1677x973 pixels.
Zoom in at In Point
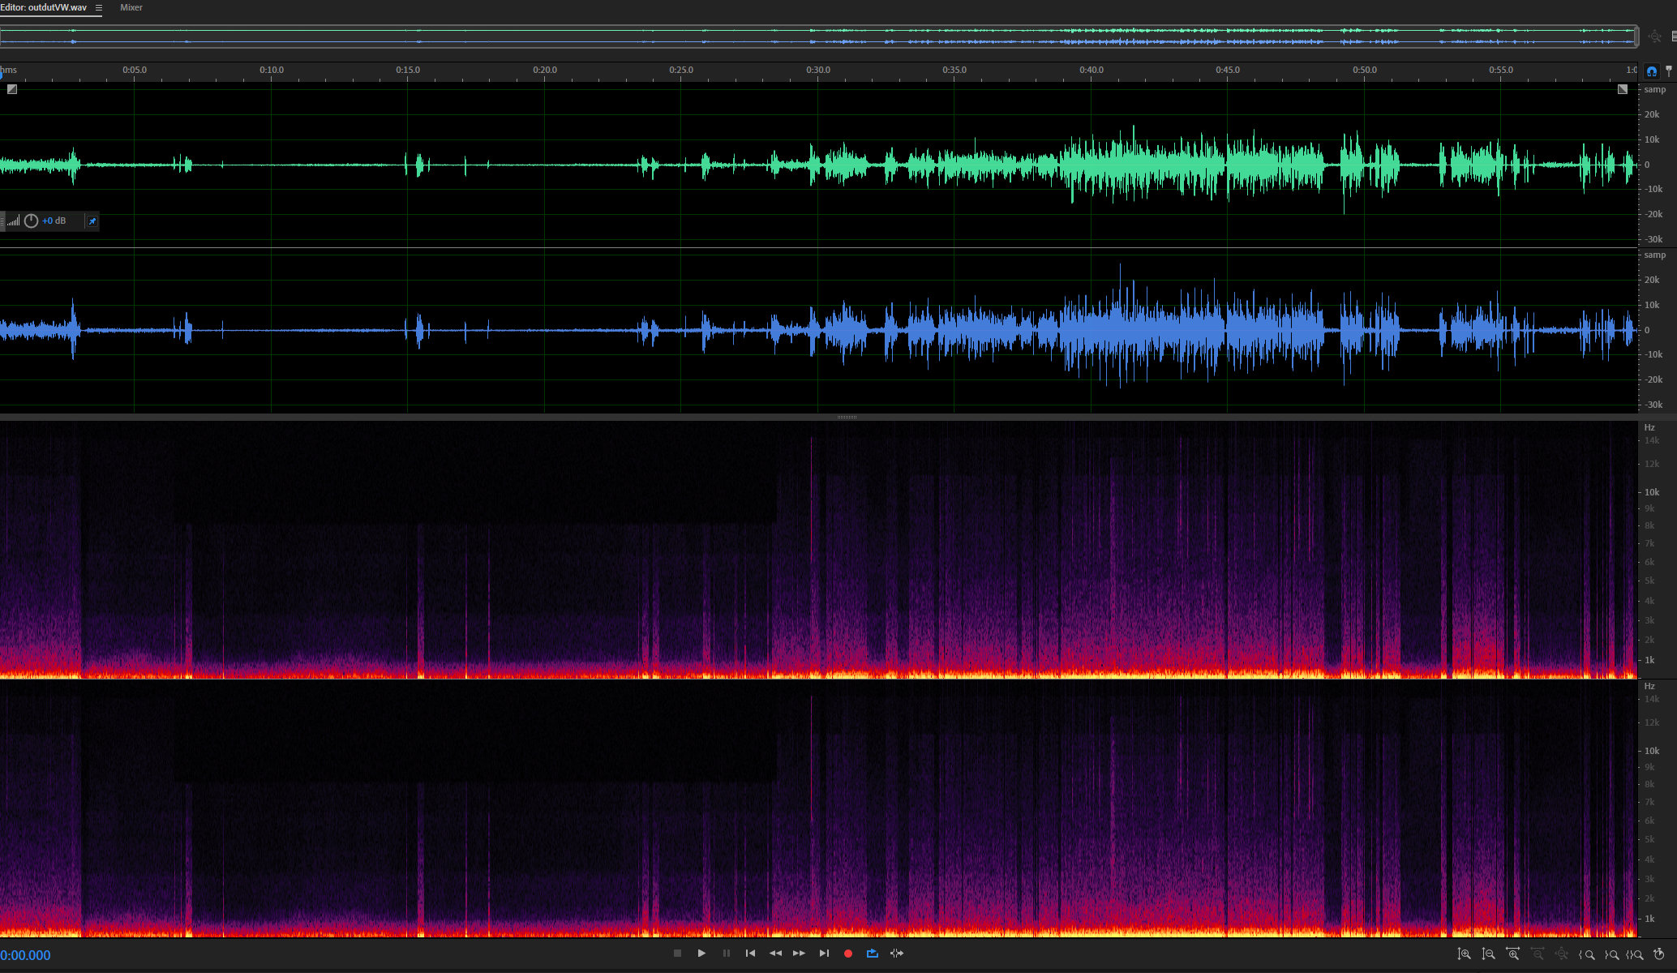click(1587, 954)
